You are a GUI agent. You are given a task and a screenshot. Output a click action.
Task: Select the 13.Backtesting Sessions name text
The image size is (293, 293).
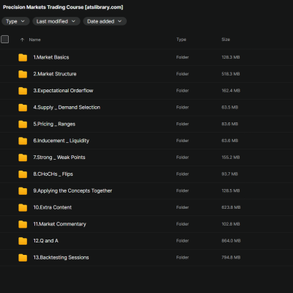pos(61,257)
